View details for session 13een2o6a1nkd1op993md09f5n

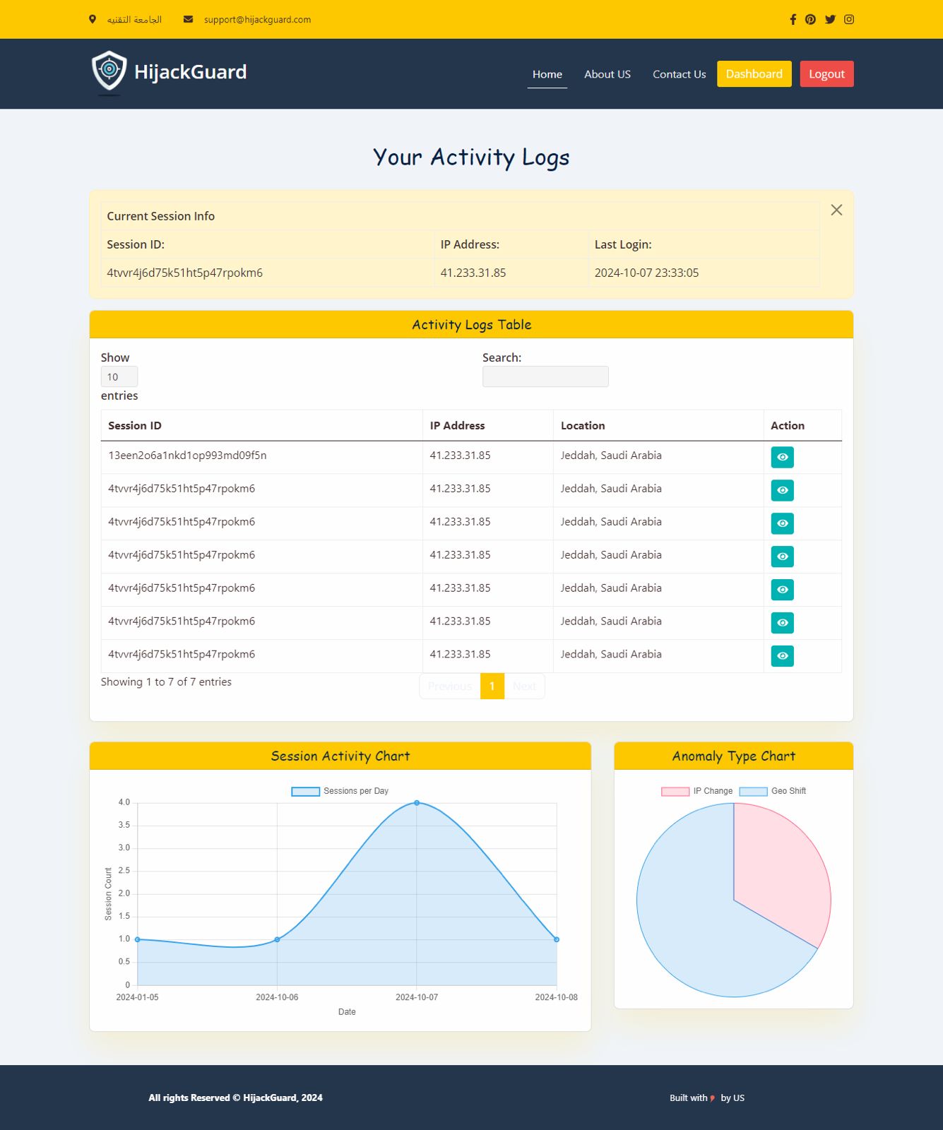tap(782, 457)
